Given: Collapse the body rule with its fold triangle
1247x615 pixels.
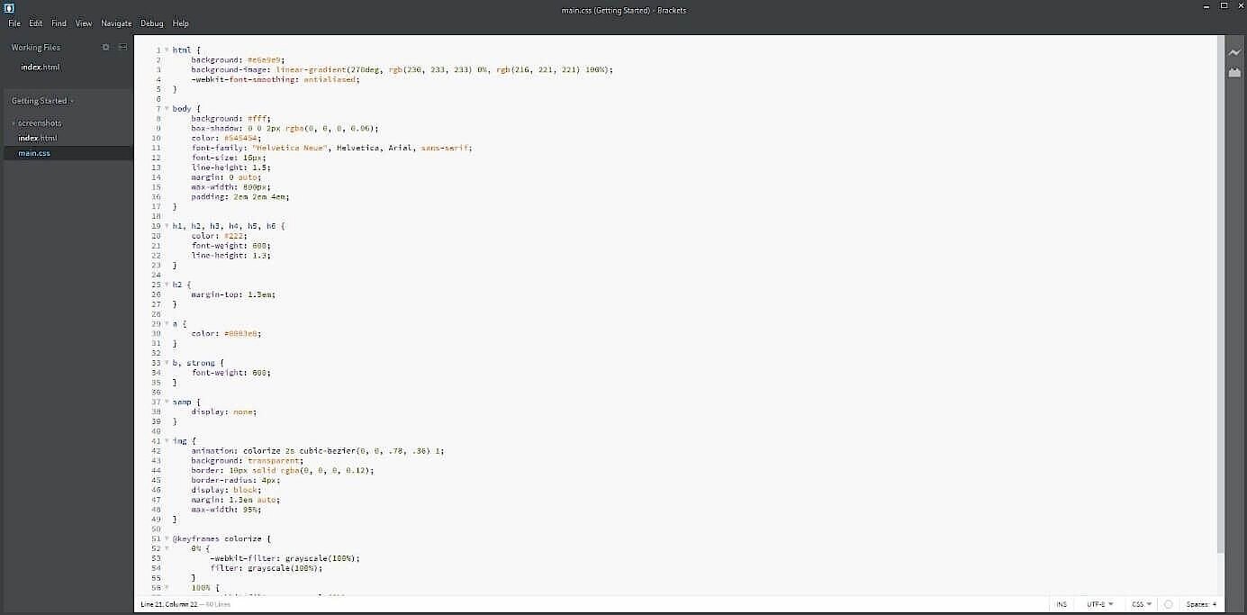Looking at the screenshot, I should pyautogui.click(x=168, y=108).
